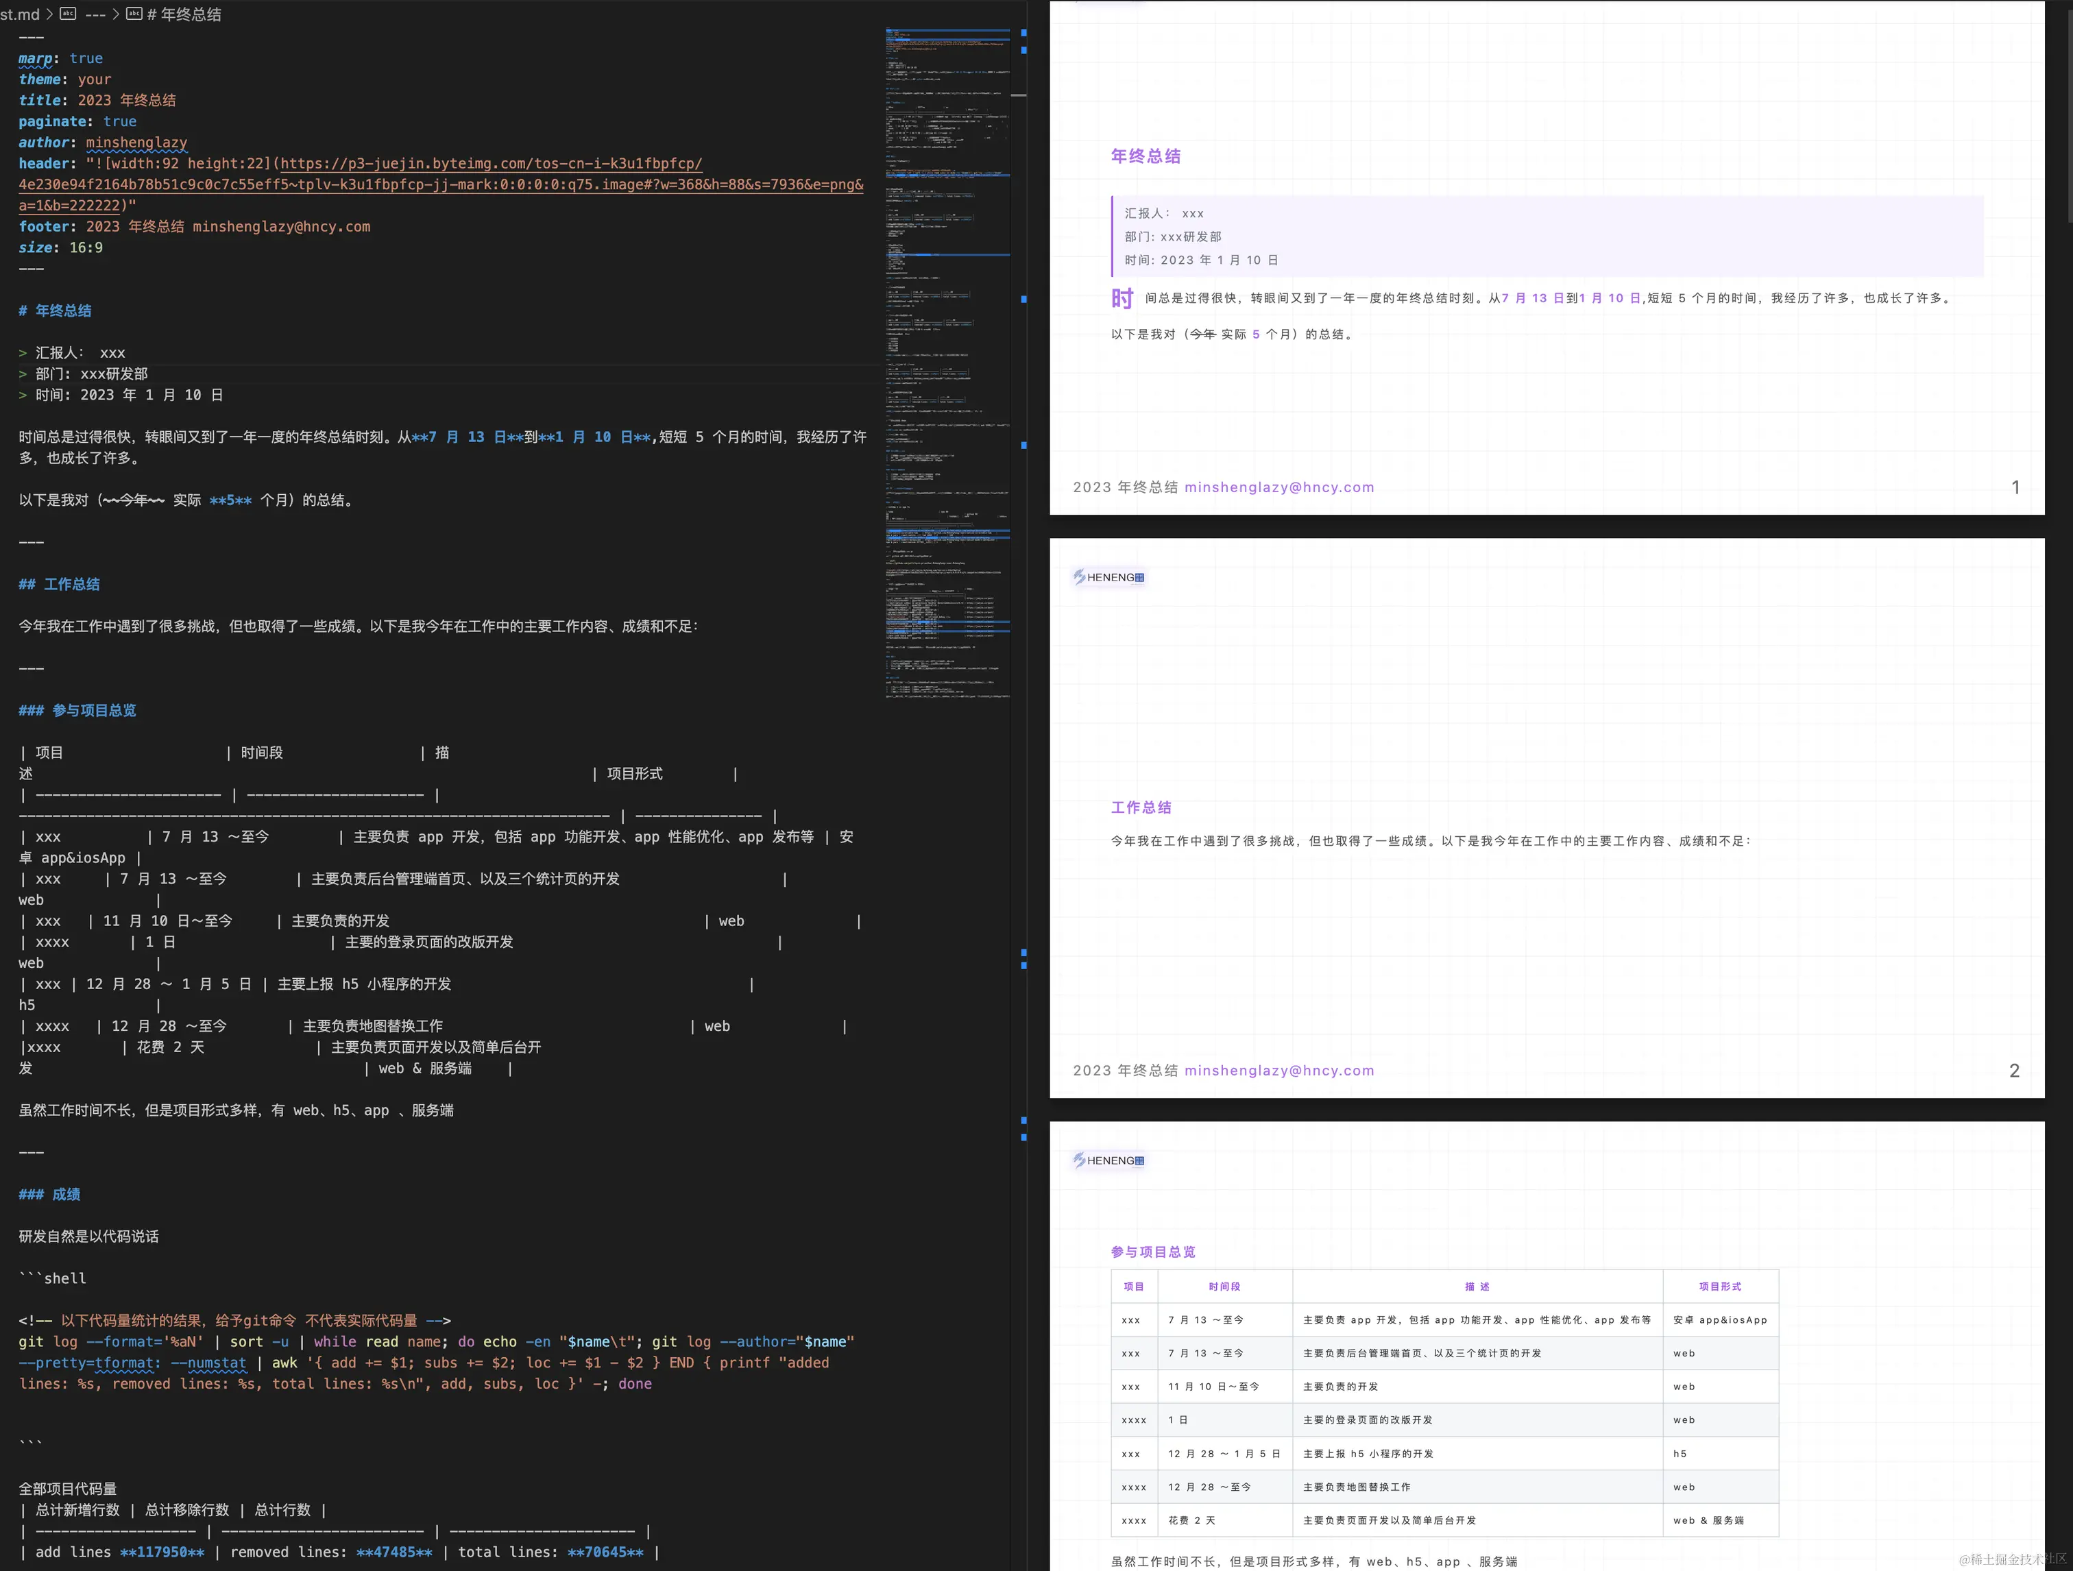Image resolution: width=2073 pixels, height=1571 pixels.
Task: Expand the chevron after st.md breadcrumb
Action: 49,14
